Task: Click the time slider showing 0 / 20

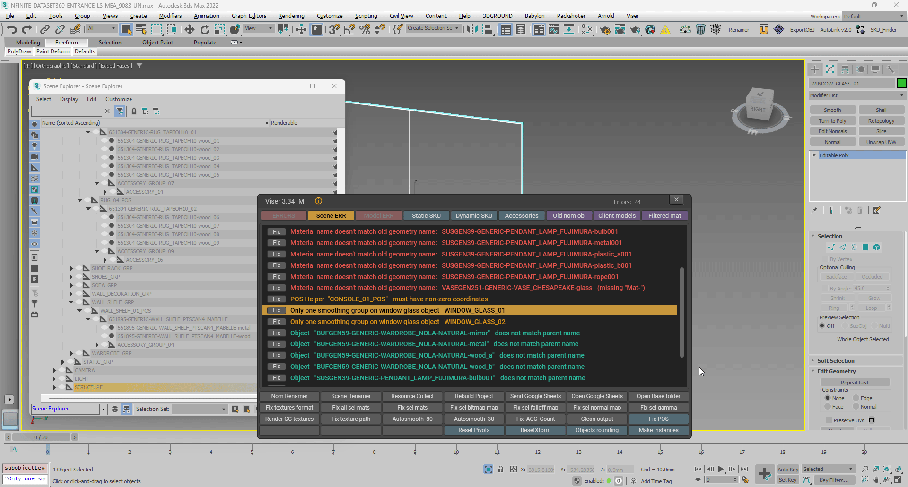Action: pyautogui.click(x=41, y=437)
